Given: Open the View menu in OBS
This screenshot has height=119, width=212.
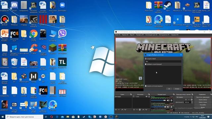Looking at the screenshot, I should [x=132, y=35].
